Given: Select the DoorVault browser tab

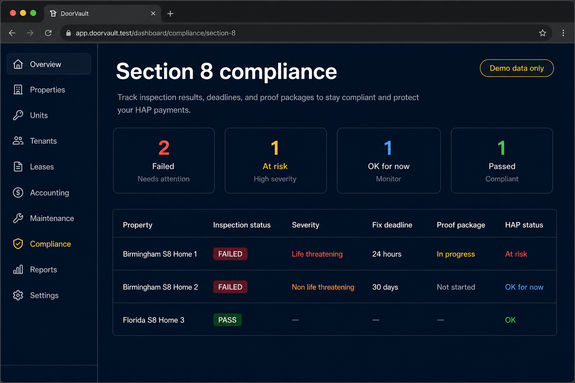Looking at the screenshot, I should tap(103, 13).
